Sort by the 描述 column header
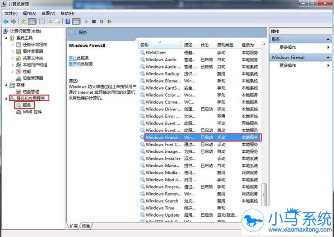The height and width of the screenshot is (237, 334). (190, 45)
